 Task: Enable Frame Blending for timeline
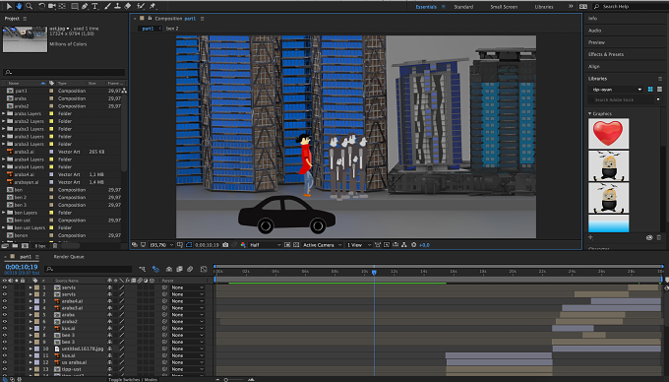pyautogui.click(x=179, y=269)
